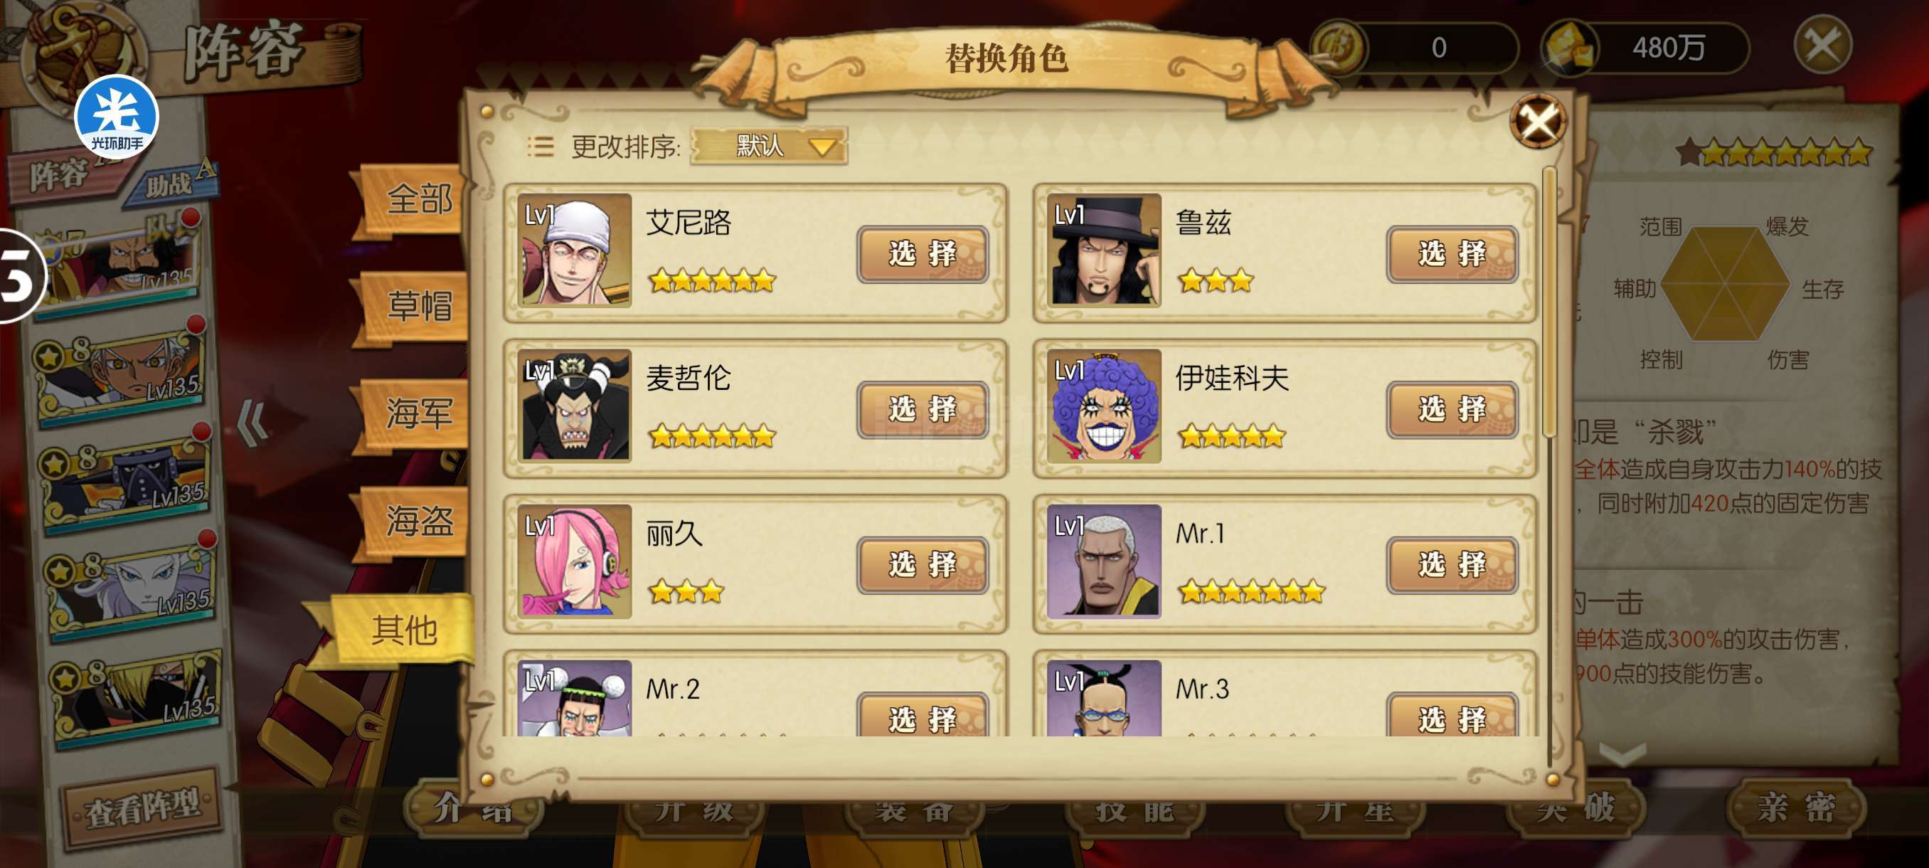Viewport: 1929px width, 868px height.
Task: Click the blue 光环助手 floating assistant icon
Action: [x=116, y=117]
